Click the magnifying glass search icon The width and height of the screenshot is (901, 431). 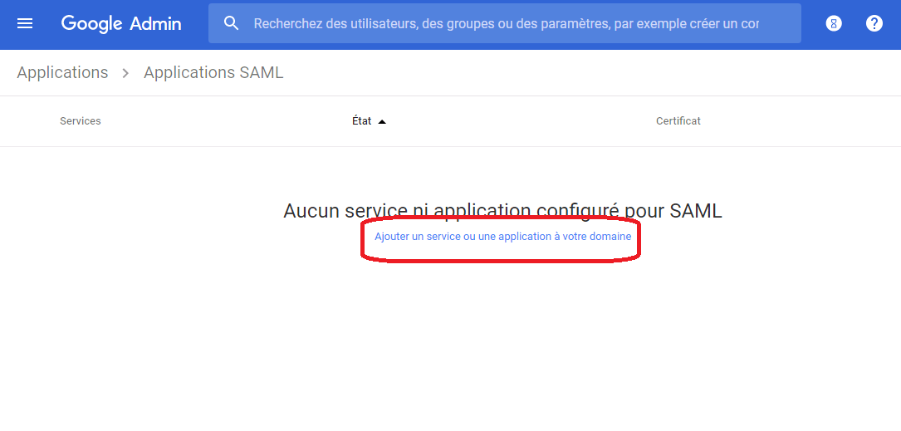click(x=231, y=23)
